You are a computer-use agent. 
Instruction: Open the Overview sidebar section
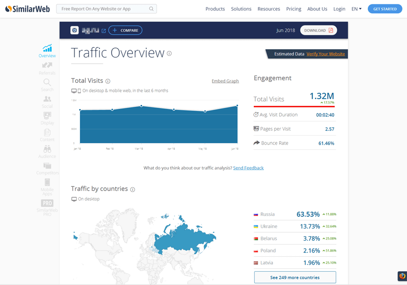47,51
